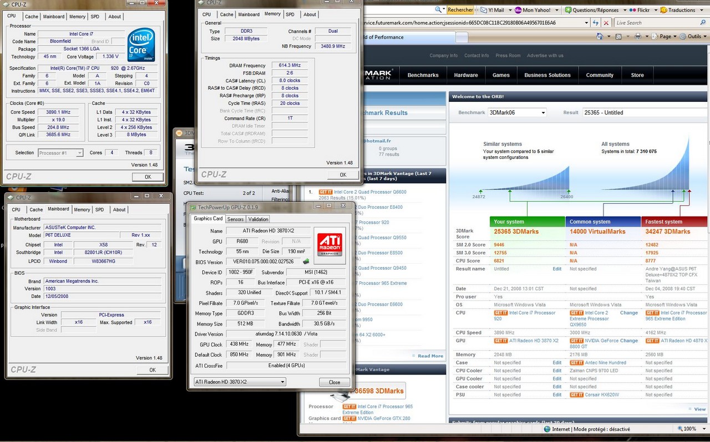
Task: Open Traductions from the Yahoo toolbar
Action: [x=677, y=10]
